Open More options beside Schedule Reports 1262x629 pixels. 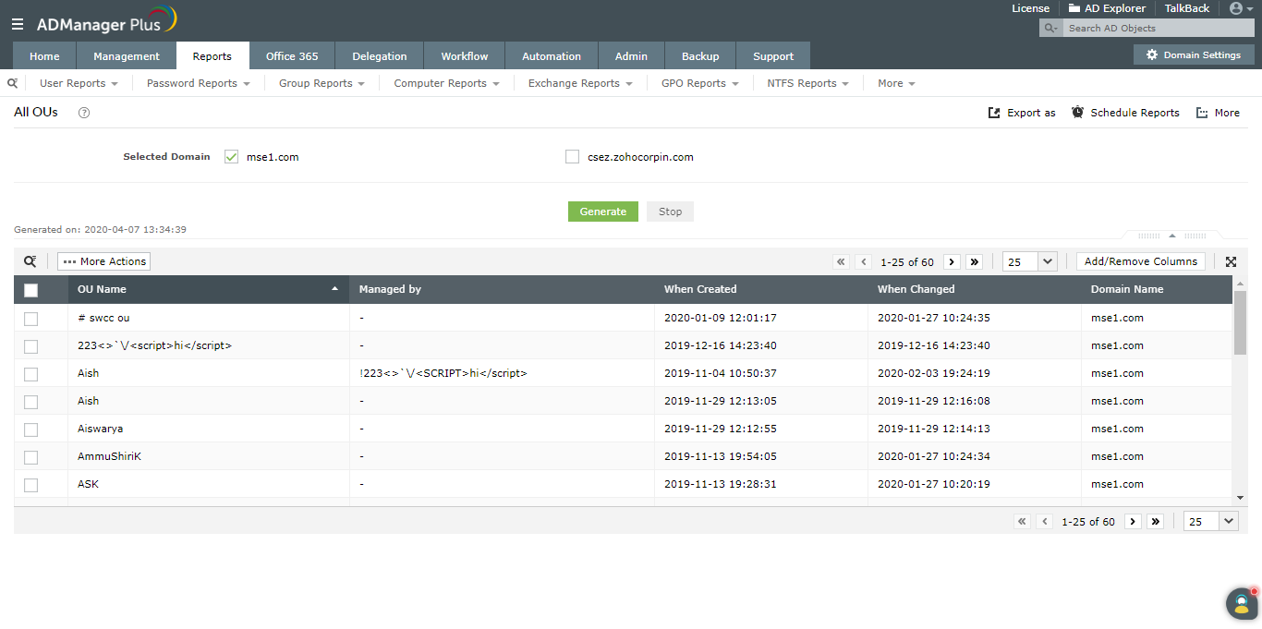tap(1218, 113)
